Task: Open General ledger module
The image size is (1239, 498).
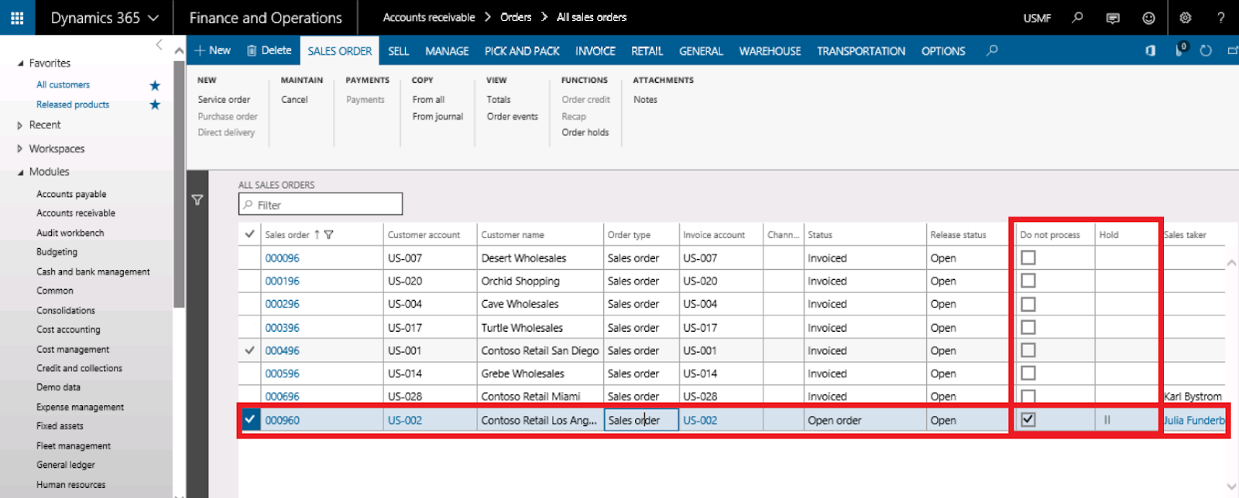Action: point(66,465)
